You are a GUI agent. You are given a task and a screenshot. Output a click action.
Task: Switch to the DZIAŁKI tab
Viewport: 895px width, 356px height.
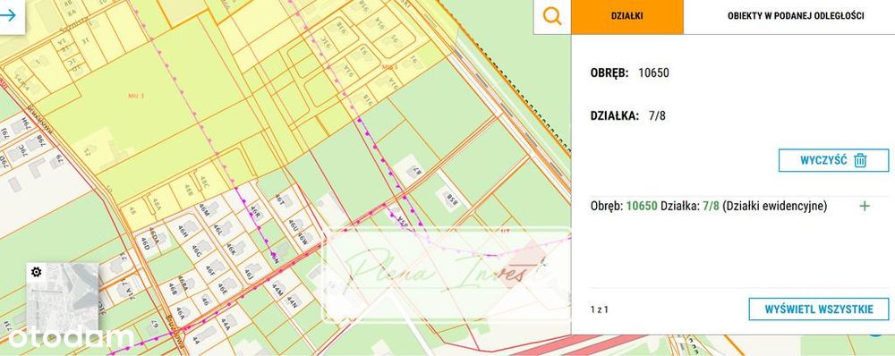pos(626,16)
